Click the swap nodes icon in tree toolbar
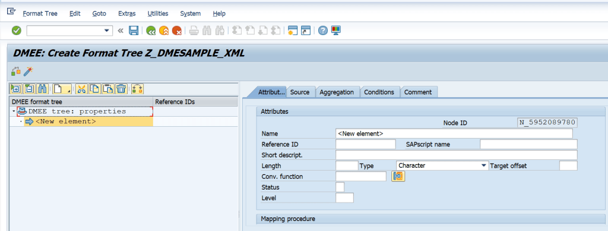Viewport: 608px width, 231px height. click(138, 89)
